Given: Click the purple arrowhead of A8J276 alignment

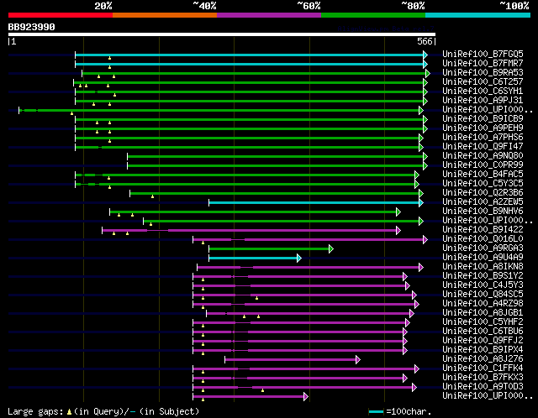Looking at the screenshot, I should (x=358, y=360).
